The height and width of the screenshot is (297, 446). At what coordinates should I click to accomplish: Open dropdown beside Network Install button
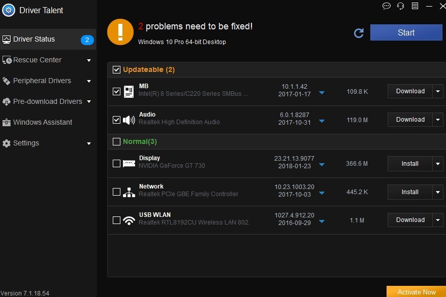tap(438, 192)
